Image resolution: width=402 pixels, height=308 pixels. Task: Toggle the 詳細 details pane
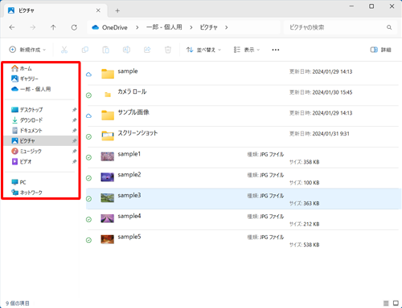pos(380,50)
